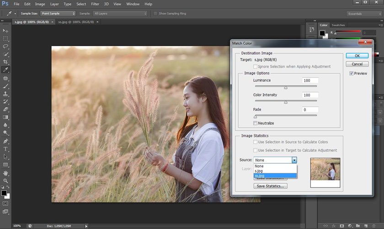Select the Horizontal Type tool
The height and width of the screenshot is (229, 384).
coord(5,149)
